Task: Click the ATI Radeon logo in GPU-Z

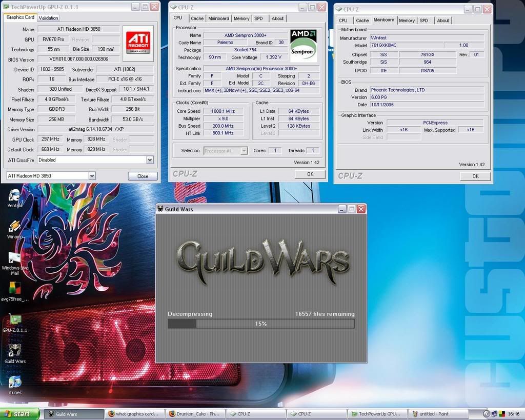Action: [x=138, y=43]
